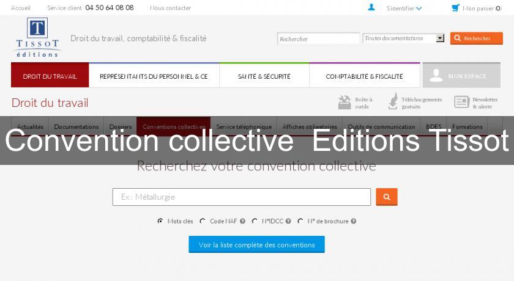Screen dimensions: 514x281
Task: Open the BDES submenu item
Action: pyautogui.click(x=433, y=126)
